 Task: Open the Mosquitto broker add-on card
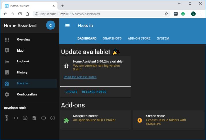(x=96, y=120)
